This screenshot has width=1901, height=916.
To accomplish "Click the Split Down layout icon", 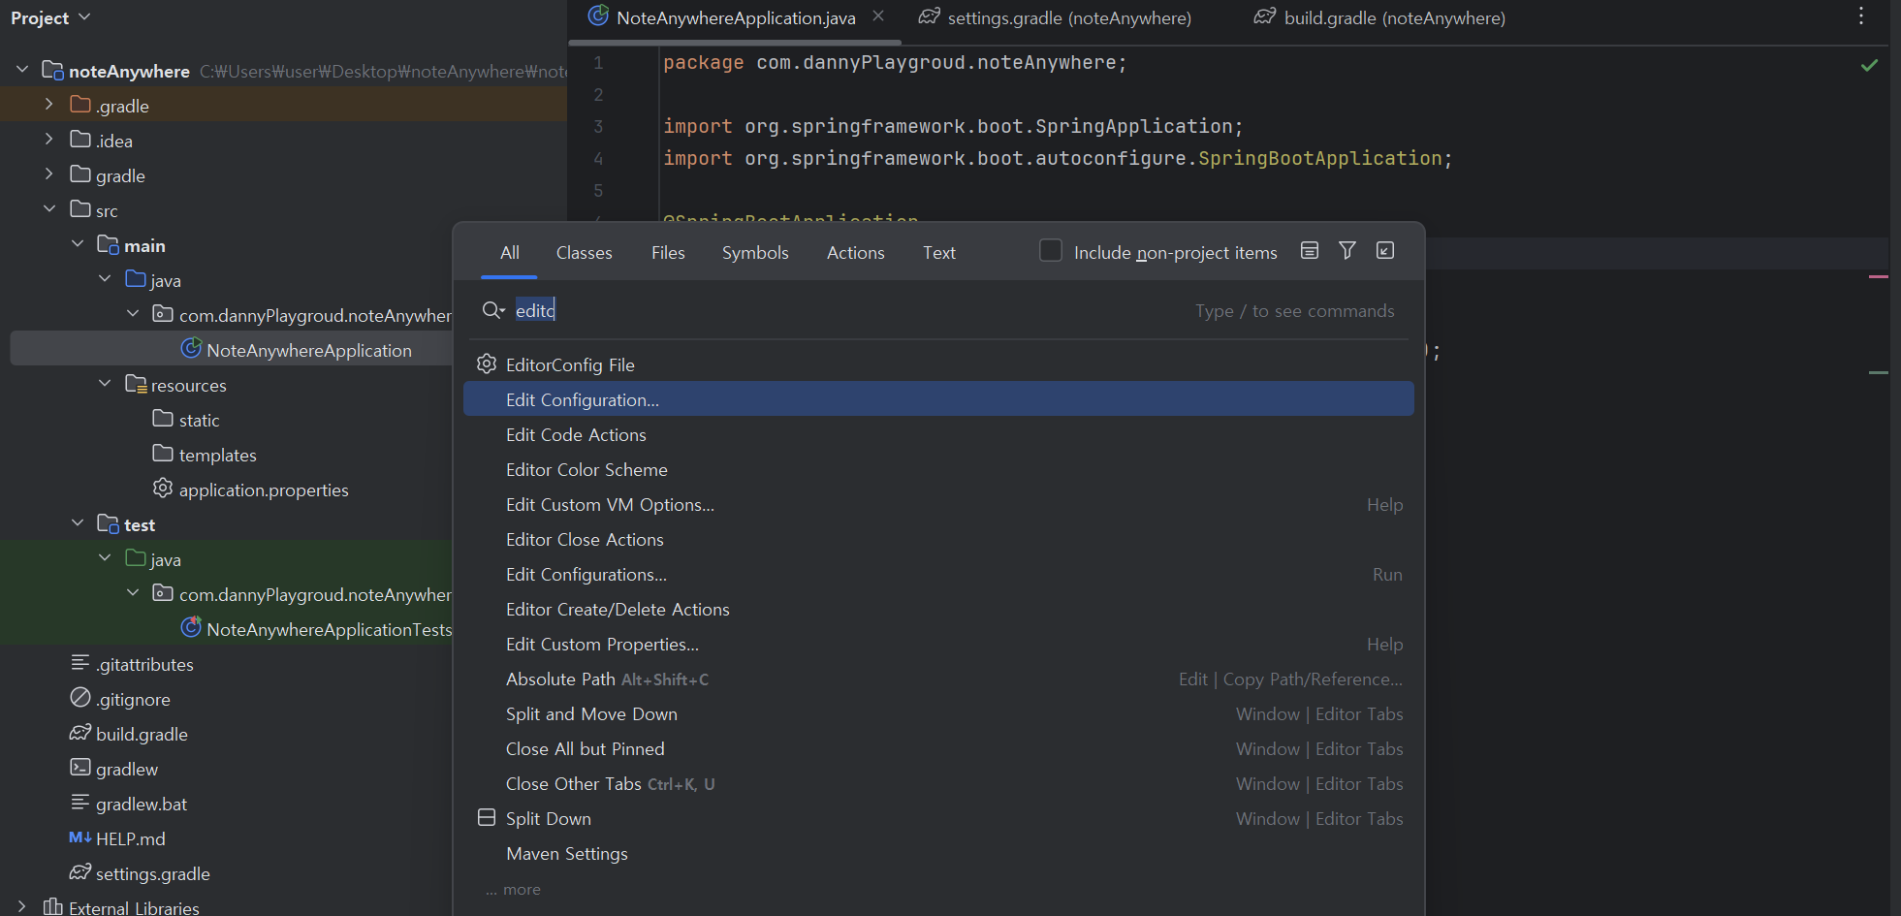I will pyautogui.click(x=487, y=818).
